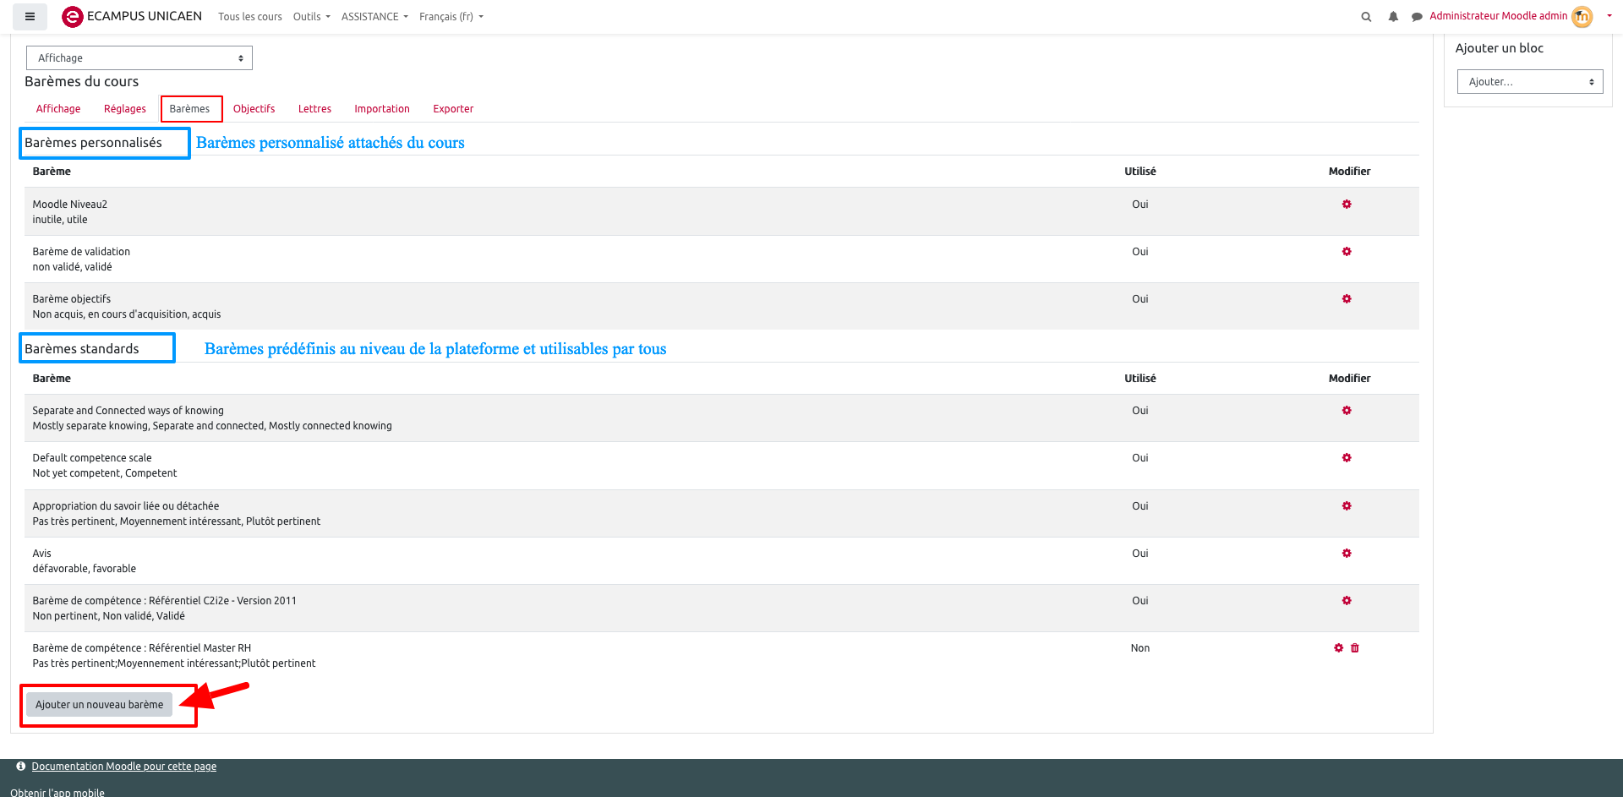Click the search magnifier icon
Image resolution: width=1623 pixels, height=797 pixels.
(x=1366, y=17)
